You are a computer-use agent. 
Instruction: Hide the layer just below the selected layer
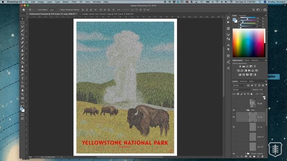tap(234, 127)
